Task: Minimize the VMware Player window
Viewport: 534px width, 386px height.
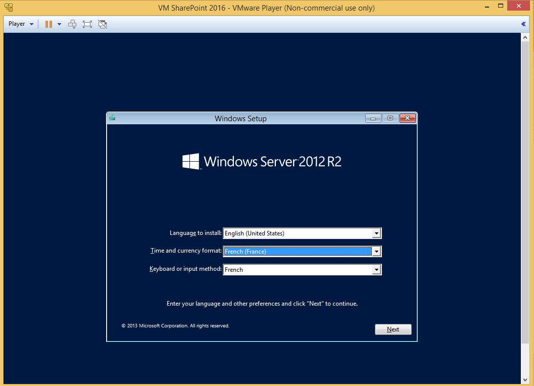Action: (x=487, y=7)
